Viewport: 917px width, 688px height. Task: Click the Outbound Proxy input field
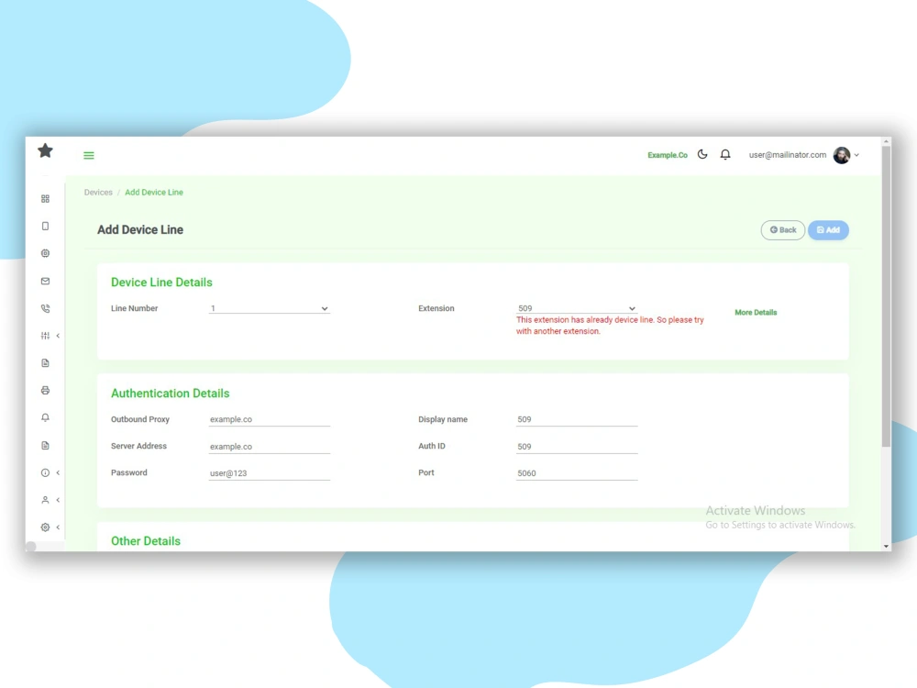pos(270,419)
